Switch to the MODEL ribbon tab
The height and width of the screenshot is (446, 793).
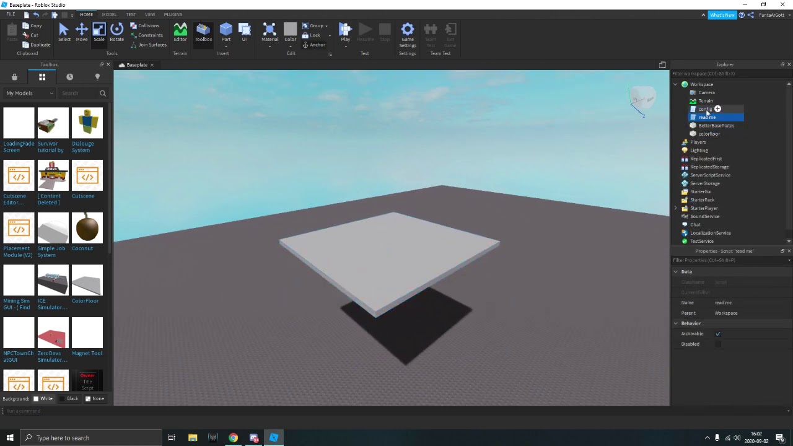tap(109, 14)
